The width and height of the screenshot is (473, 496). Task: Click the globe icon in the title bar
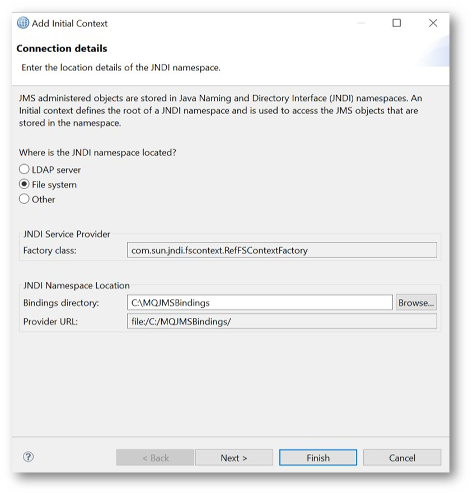(x=22, y=24)
